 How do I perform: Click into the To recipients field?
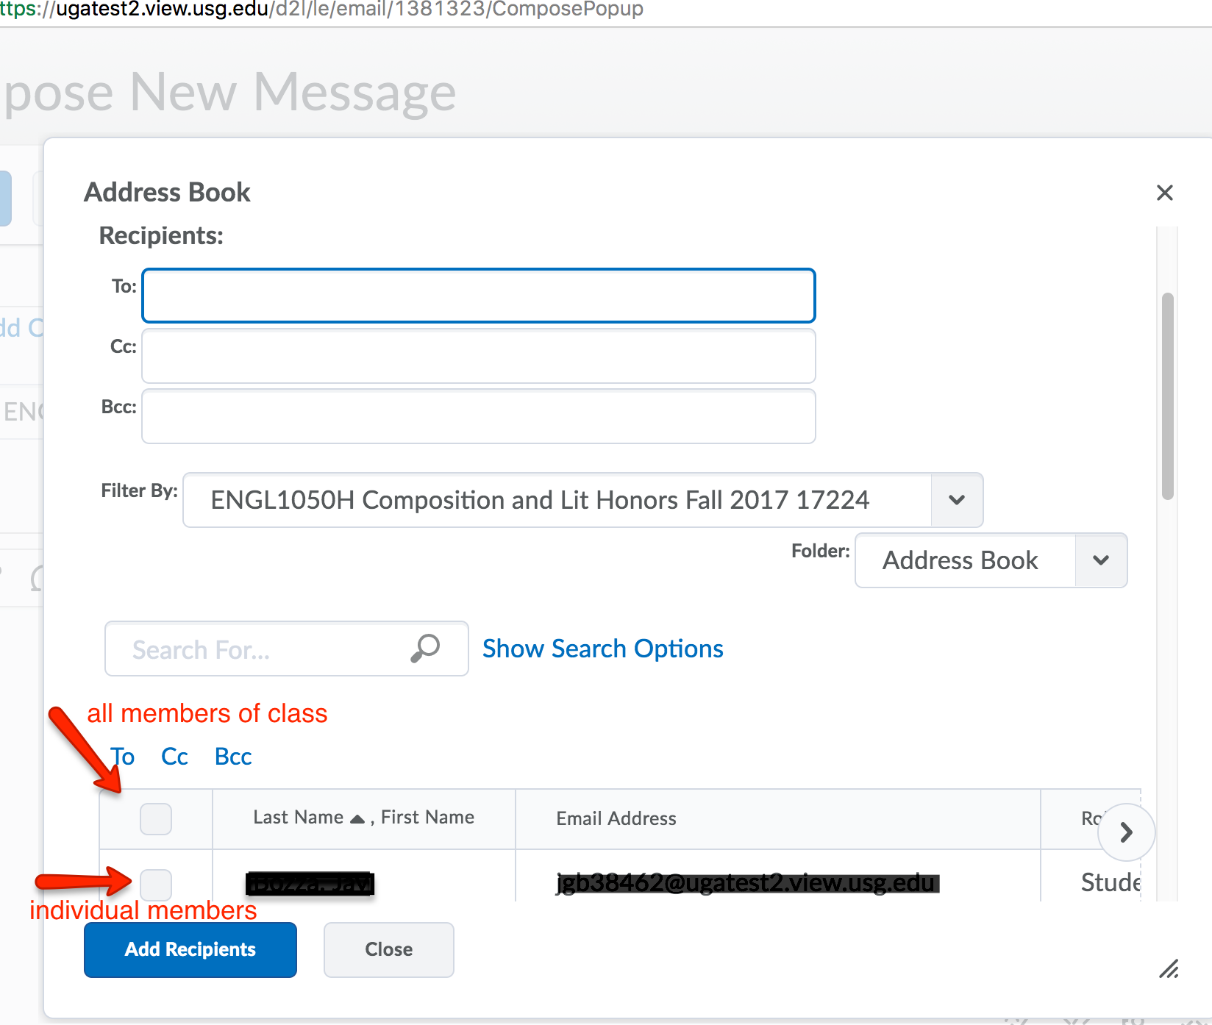pos(478,296)
